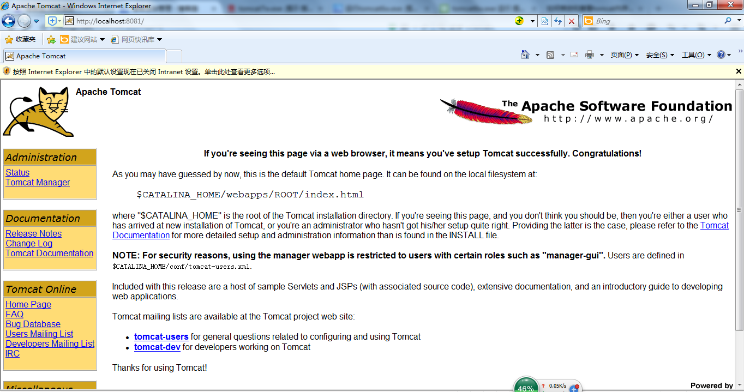The height and width of the screenshot is (392, 744).
Task: Click the RSS feeds icon
Action: pos(550,55)
